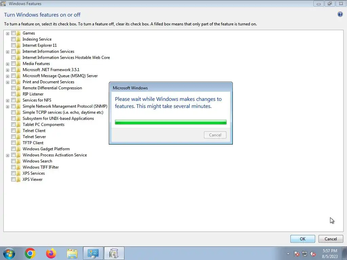Image resolution: width=347 pixels, height=260 pixels.
Task: Click Cancel at the window bottom
Action: click(331, 239)
